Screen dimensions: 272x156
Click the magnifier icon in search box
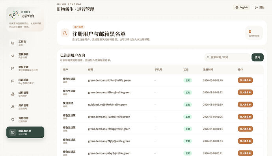coord(208,57)
